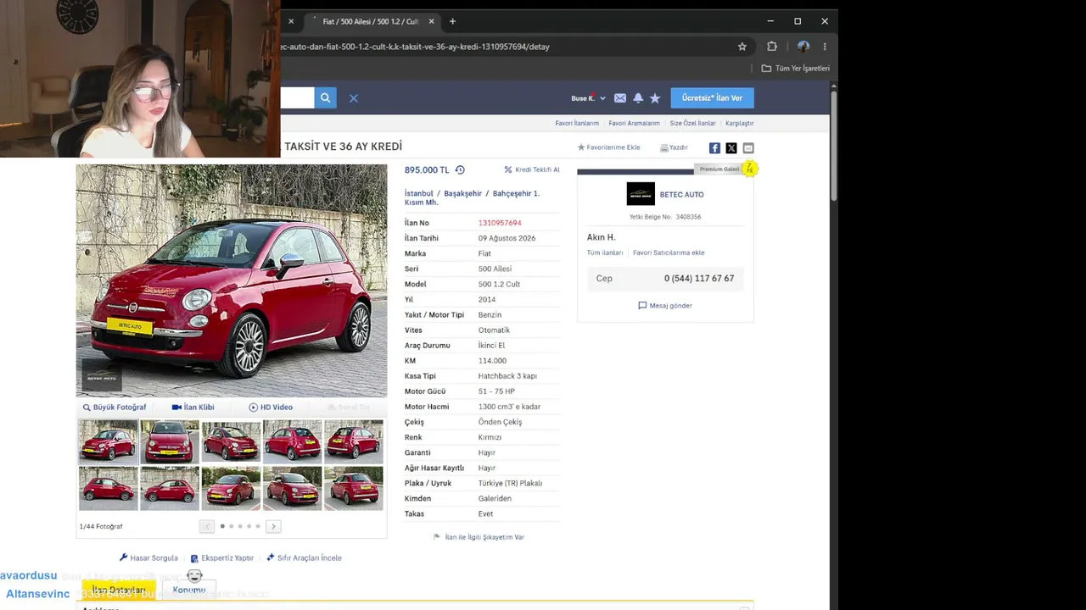
Task: Bookmark this page with the address bar star
Action: coord(742,47)
